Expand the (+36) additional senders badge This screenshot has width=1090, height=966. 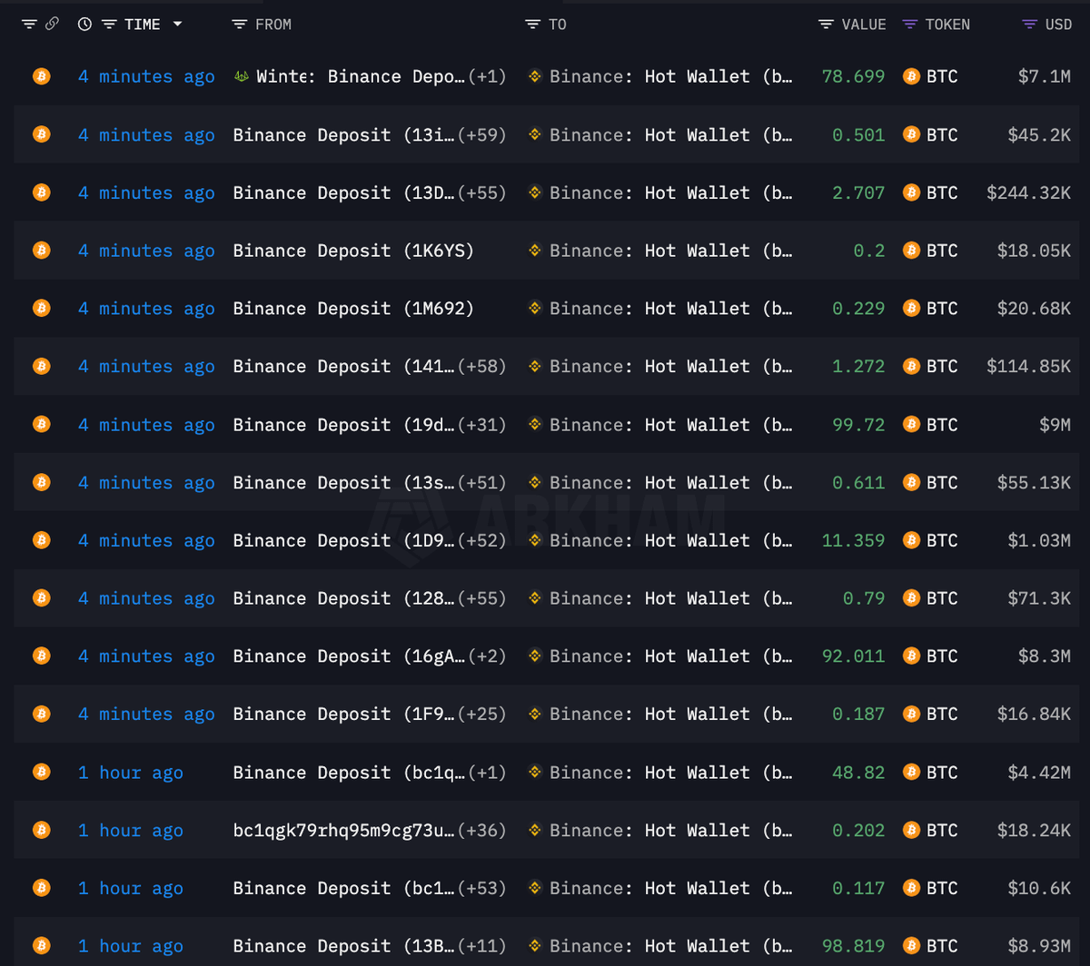pos(481,831)
